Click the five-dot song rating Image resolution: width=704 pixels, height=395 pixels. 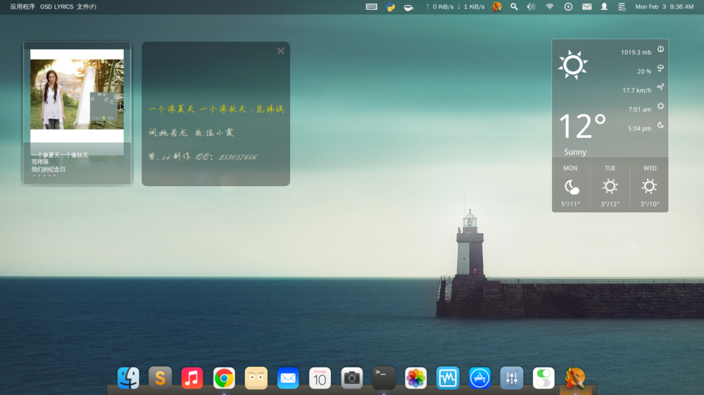click(44, 176)
